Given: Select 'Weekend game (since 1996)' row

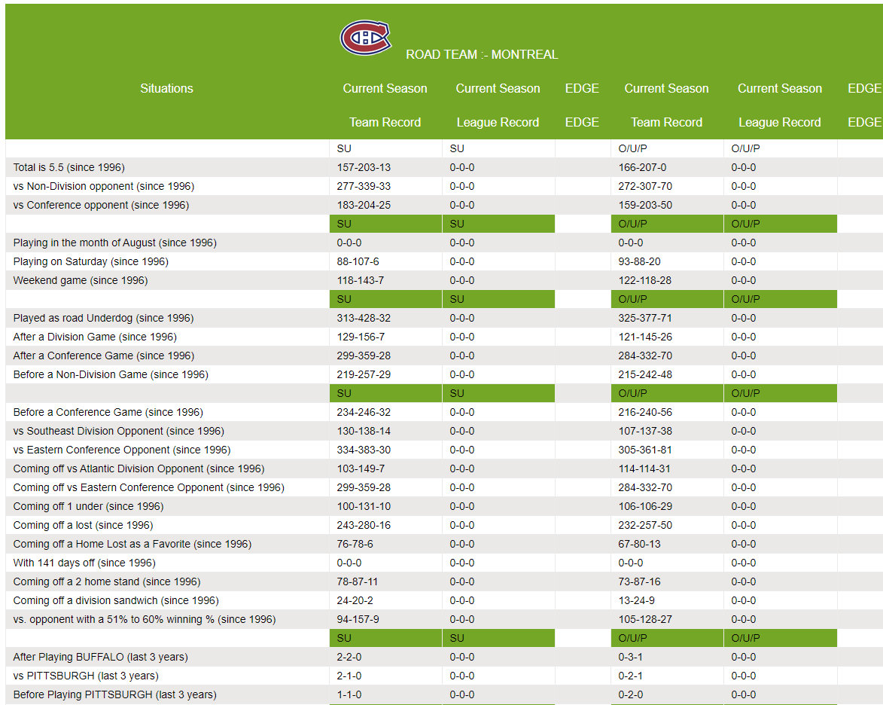Looking at the screenshot, I should (x=443, y=280).
